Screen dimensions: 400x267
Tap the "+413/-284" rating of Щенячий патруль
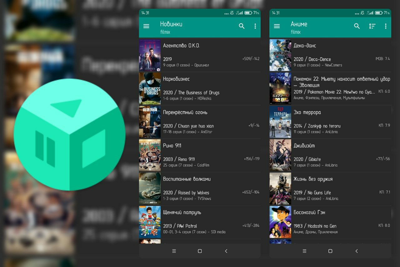click(x=251, y=226)
